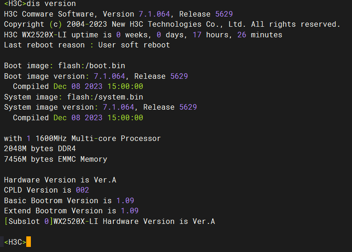
Task: Click "1600MHz Multi-core Processor" text
Action: (98, 138)
